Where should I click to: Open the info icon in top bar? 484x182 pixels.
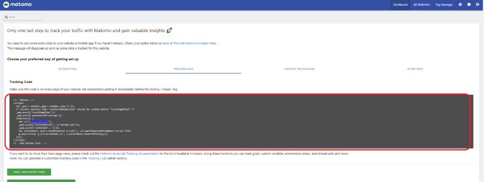[469, 5]
